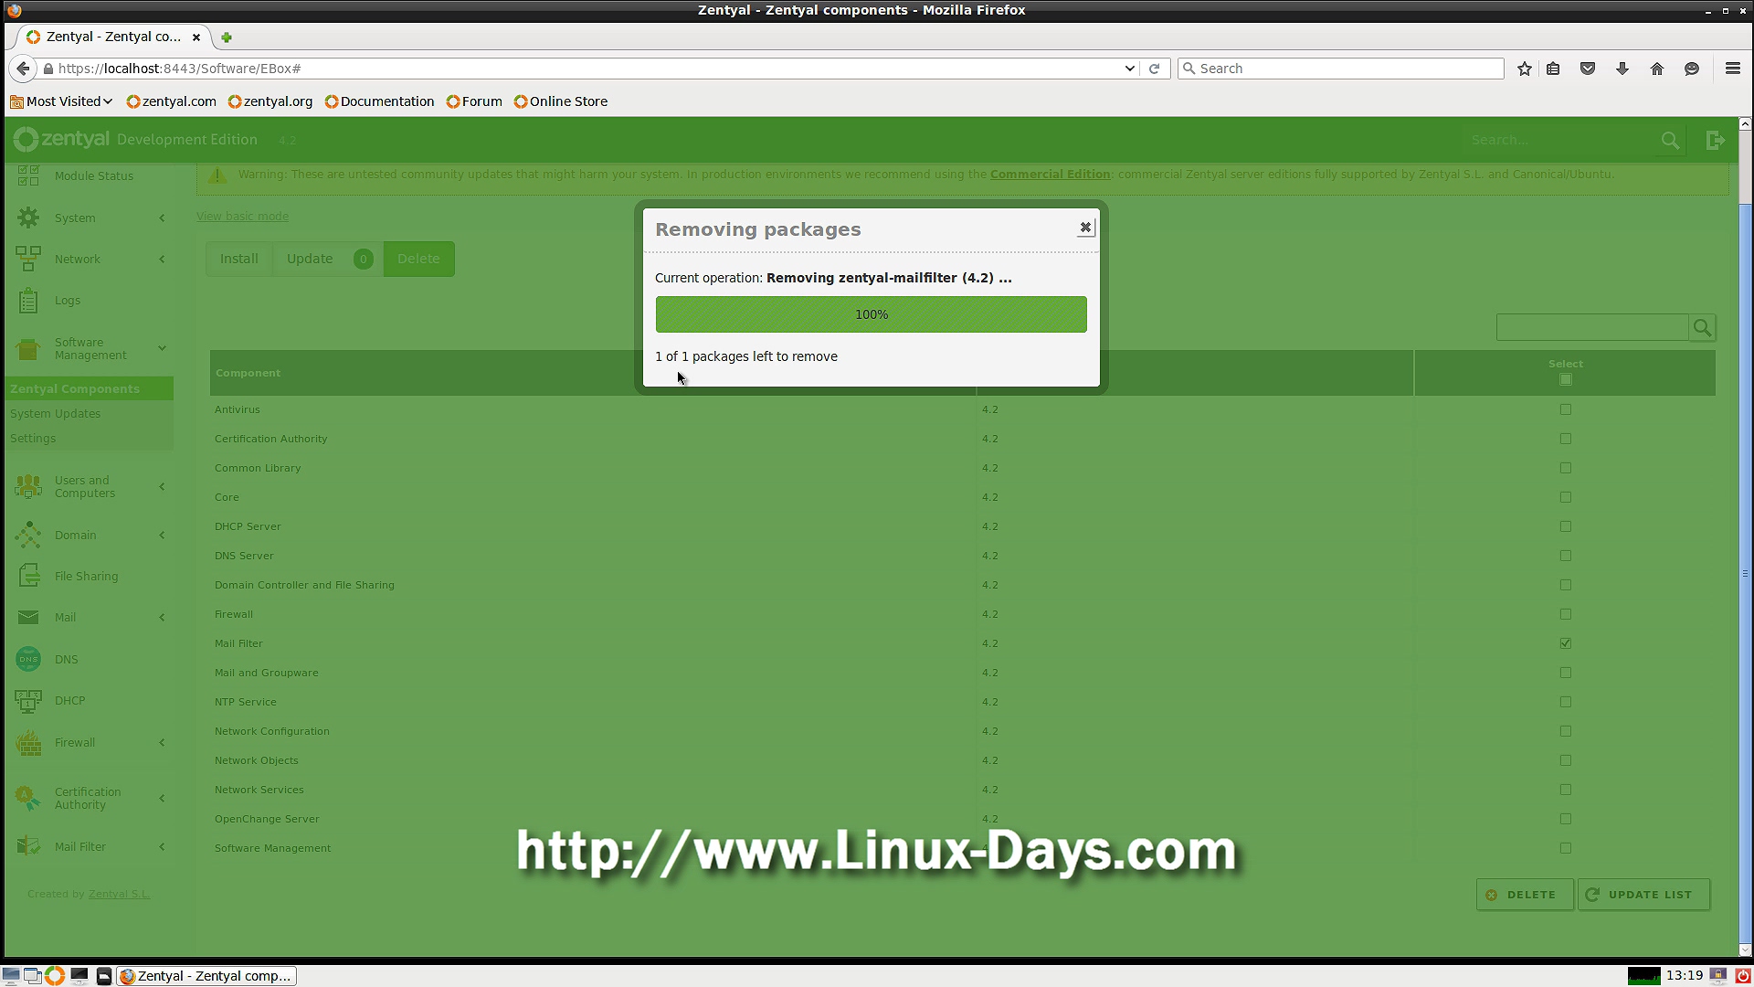Click the DELETE button
The height and width of the screenshot is (987, 1754).
point(1525,895)
